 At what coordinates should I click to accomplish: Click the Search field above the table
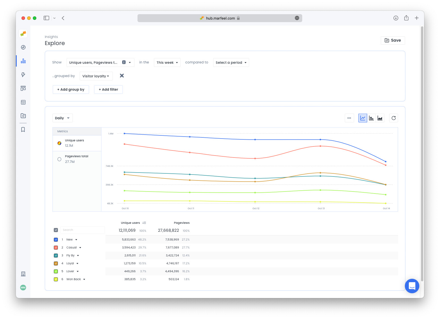tap(82, 230)
